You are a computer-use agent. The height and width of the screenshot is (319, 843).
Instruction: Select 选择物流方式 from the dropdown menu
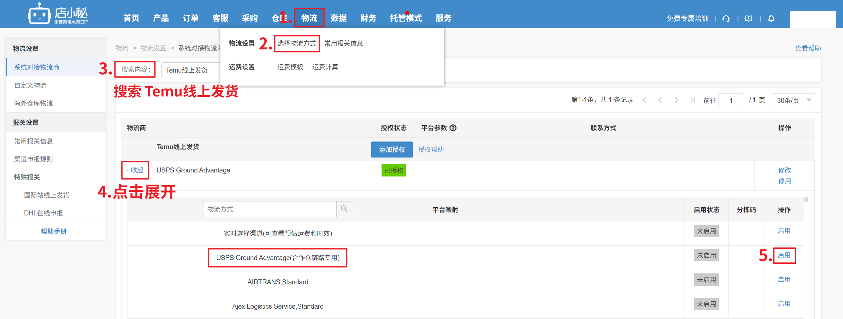pos(297,43)
